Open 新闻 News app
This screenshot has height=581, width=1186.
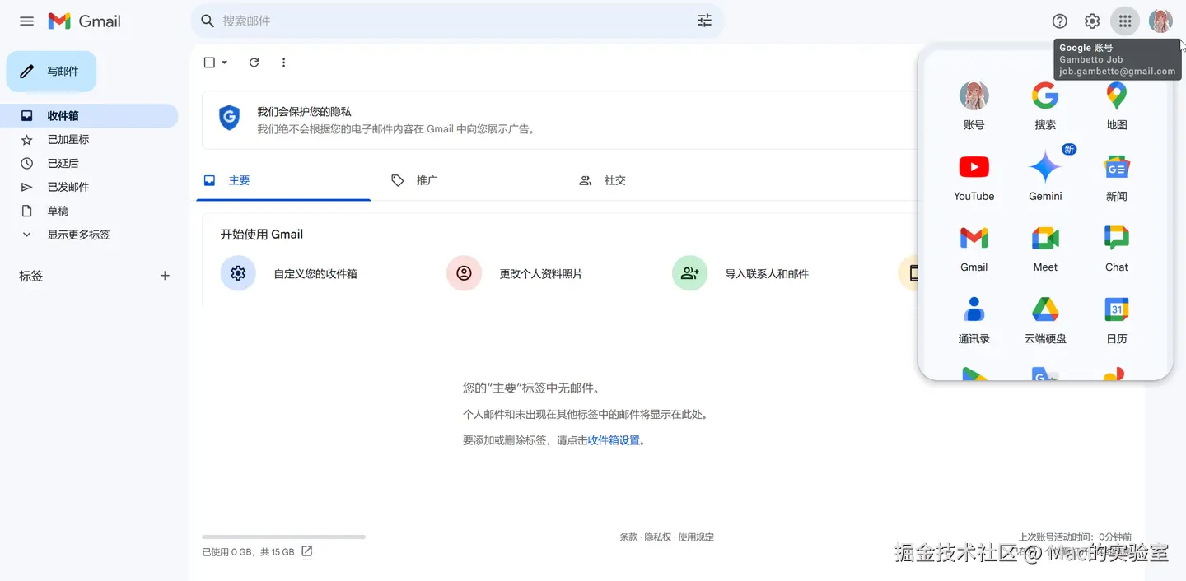tap(1116, 178)
